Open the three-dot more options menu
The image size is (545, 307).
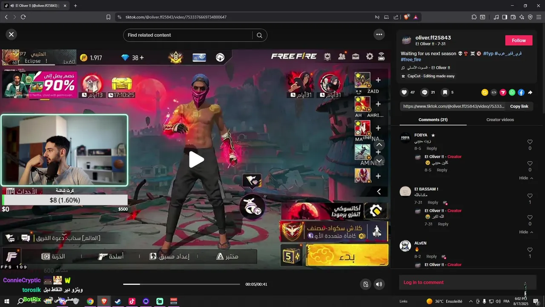click(x=379, y=35)
